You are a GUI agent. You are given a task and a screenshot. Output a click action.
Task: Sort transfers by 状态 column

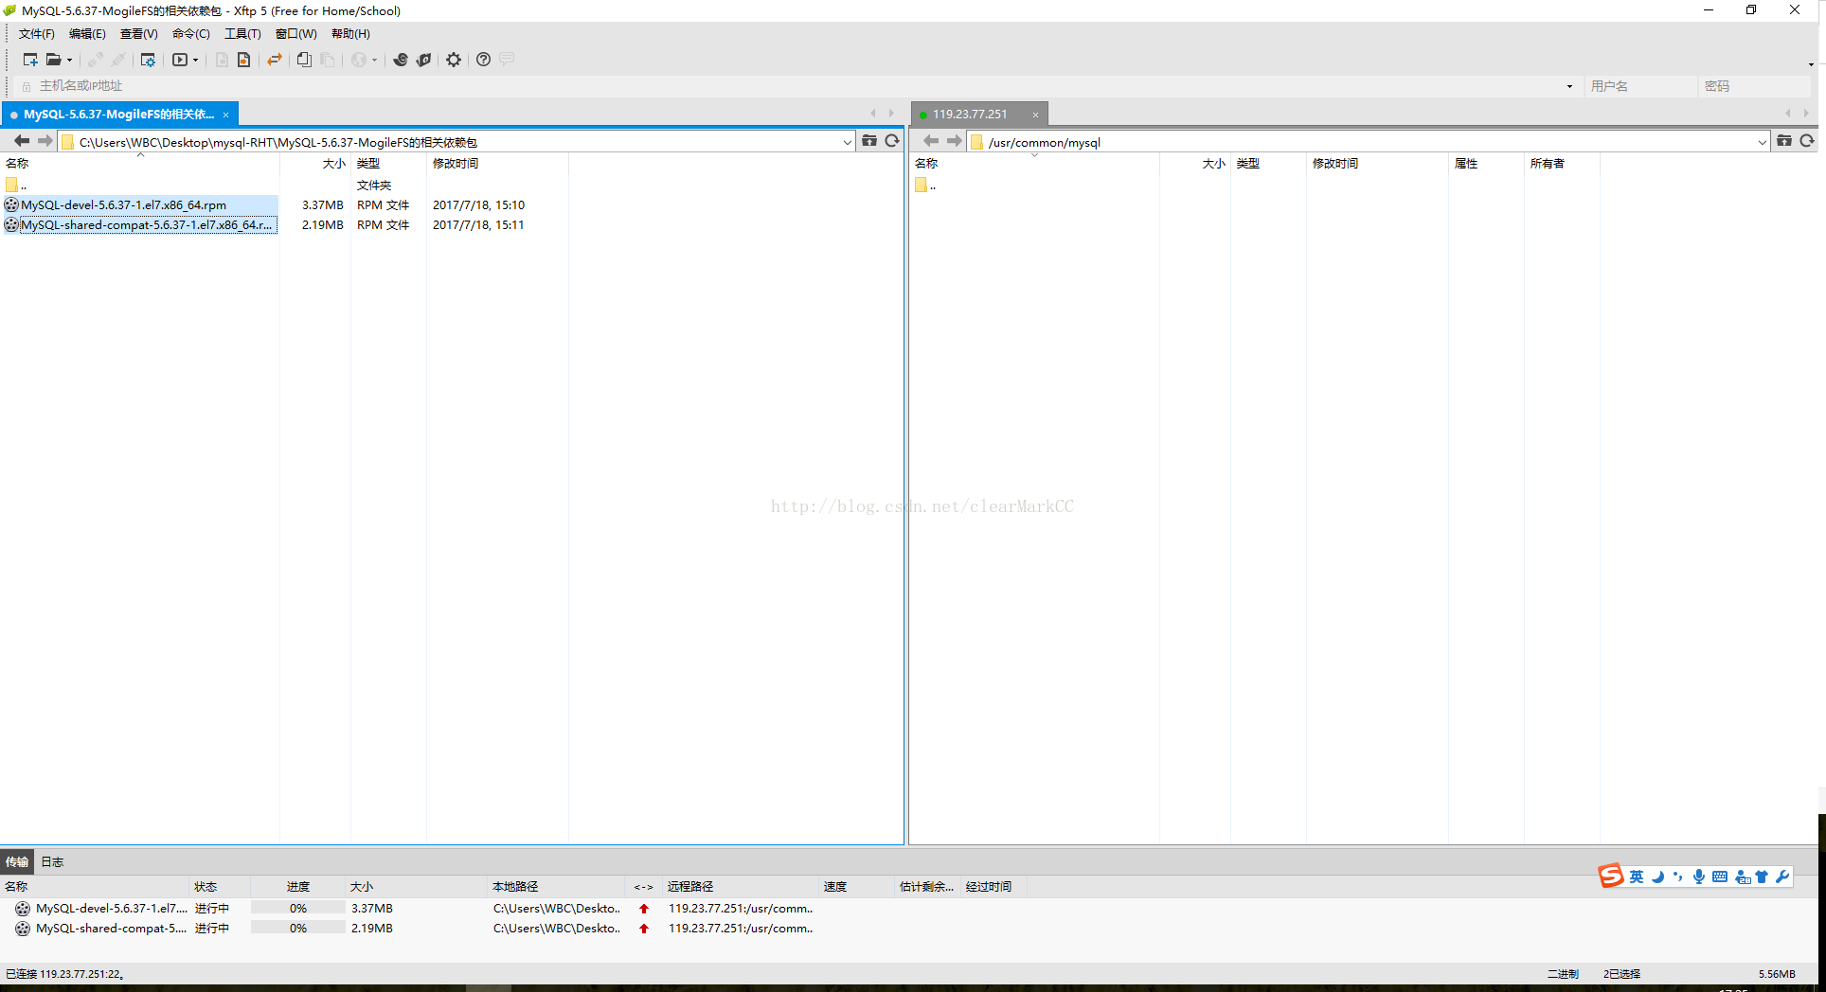click(221, 887)
